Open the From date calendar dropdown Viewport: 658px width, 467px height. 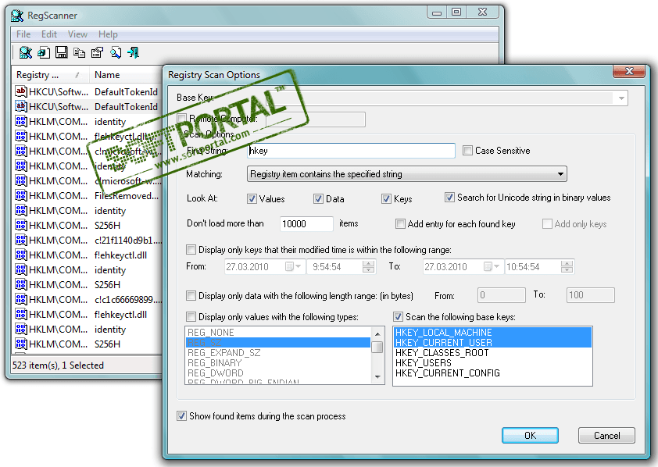(x=294, y=266)
